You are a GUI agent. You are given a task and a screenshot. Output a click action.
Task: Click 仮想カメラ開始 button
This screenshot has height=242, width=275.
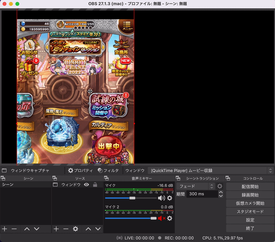[x=250, y=203]
